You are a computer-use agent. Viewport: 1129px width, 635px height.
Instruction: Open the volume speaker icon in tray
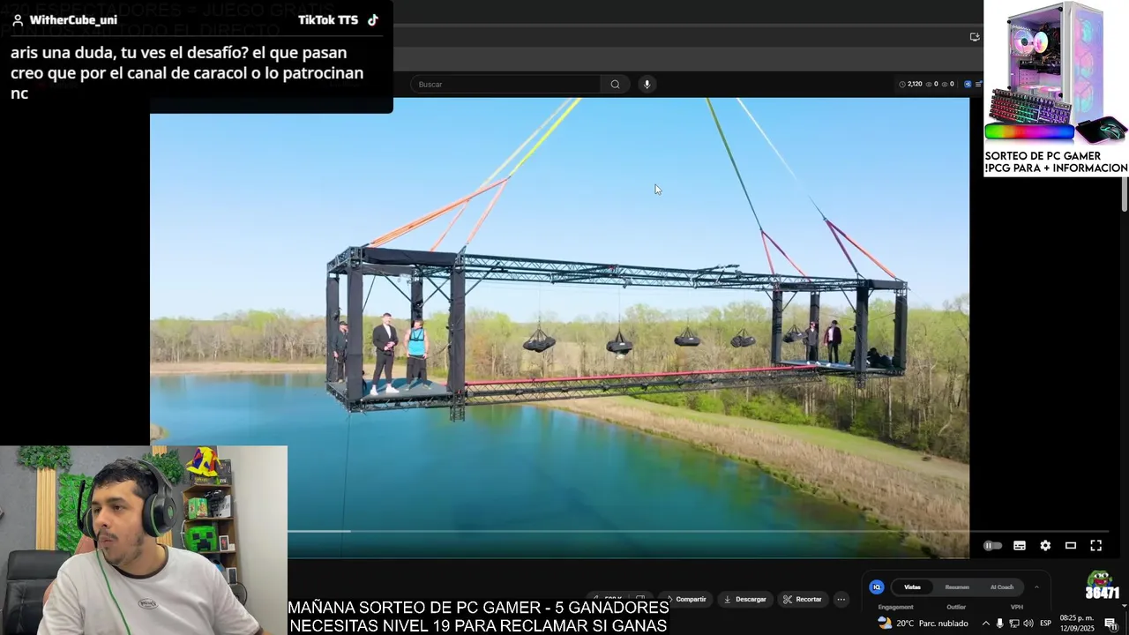(x=1028, y=624)
